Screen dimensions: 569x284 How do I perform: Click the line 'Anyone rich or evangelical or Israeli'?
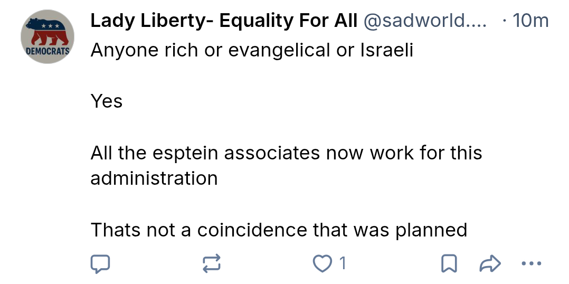252,50
